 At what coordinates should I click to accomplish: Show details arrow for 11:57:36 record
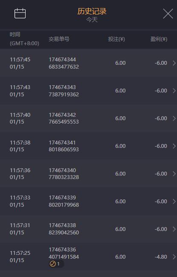coord(174,174)
